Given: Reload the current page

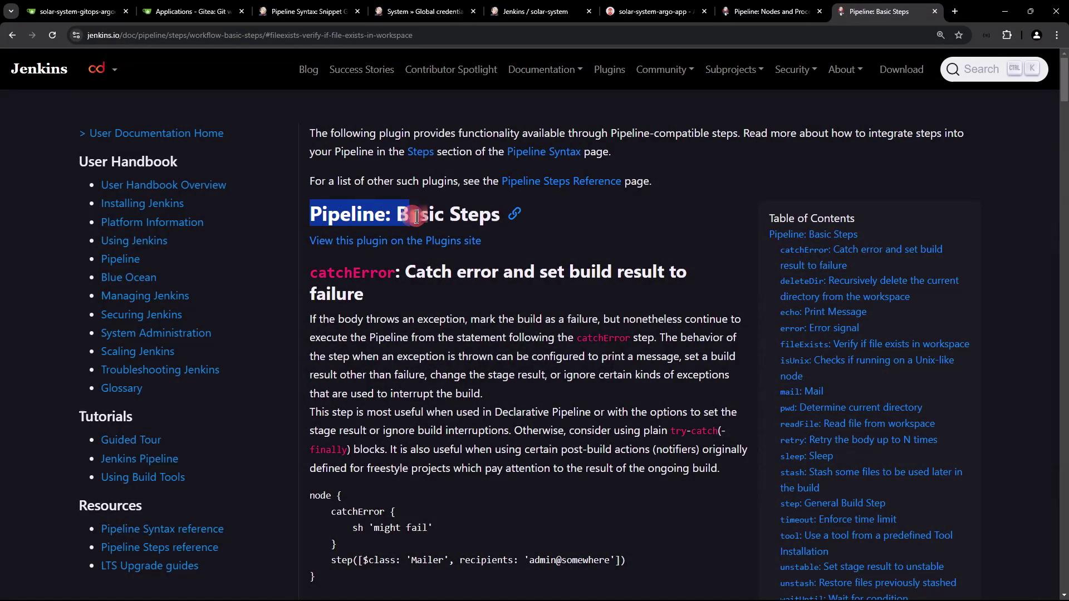Looking at the screenshot, I should 52,35.
